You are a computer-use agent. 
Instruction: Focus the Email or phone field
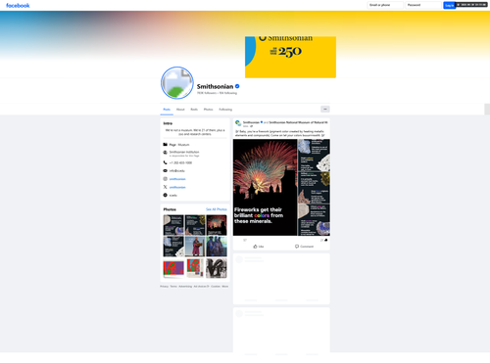(385, 5)
